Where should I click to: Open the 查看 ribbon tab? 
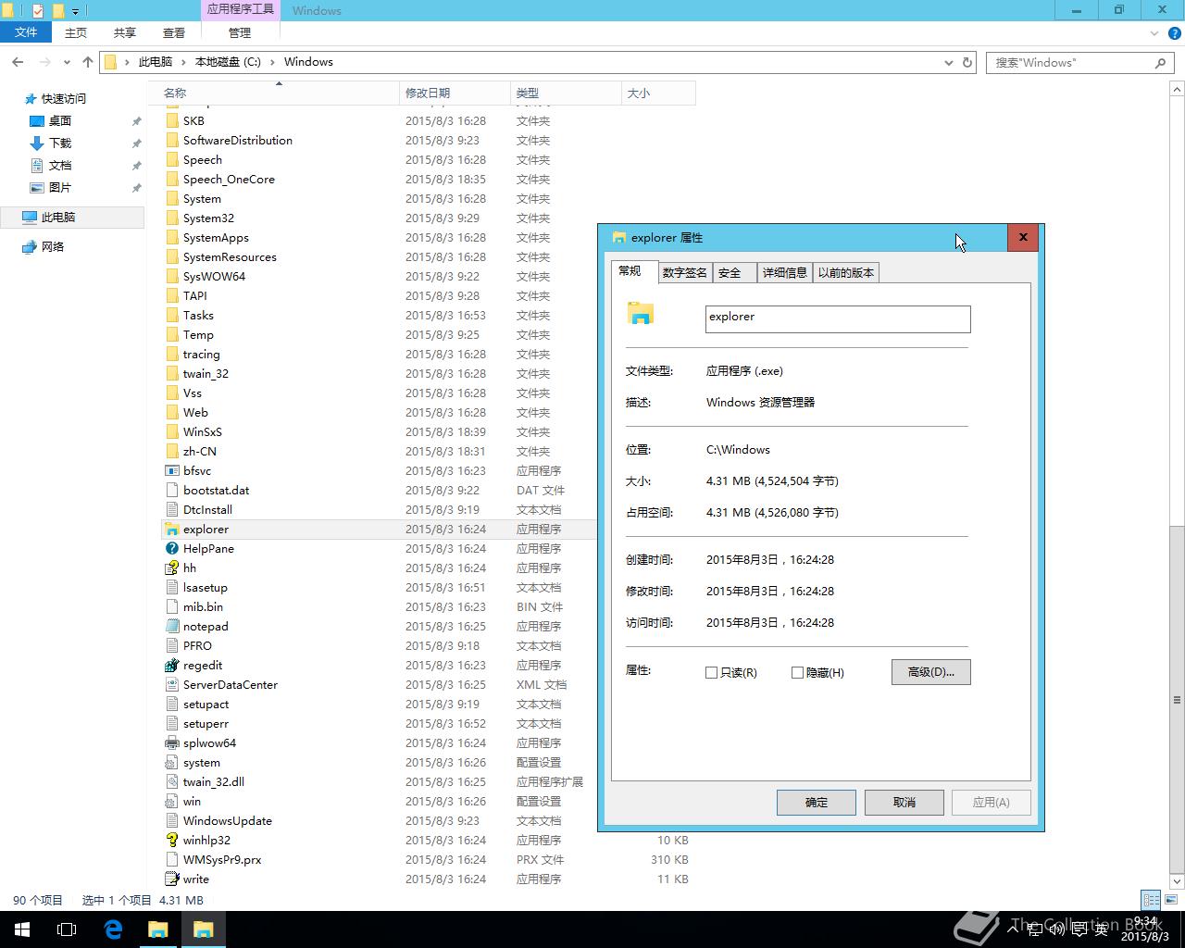point(174,32)
